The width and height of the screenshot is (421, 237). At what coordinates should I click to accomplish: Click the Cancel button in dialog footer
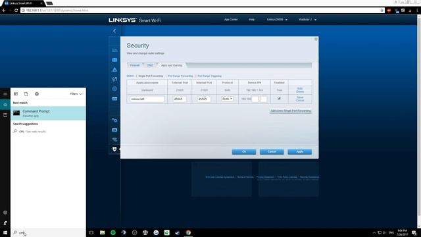click(x=272, y=152)
